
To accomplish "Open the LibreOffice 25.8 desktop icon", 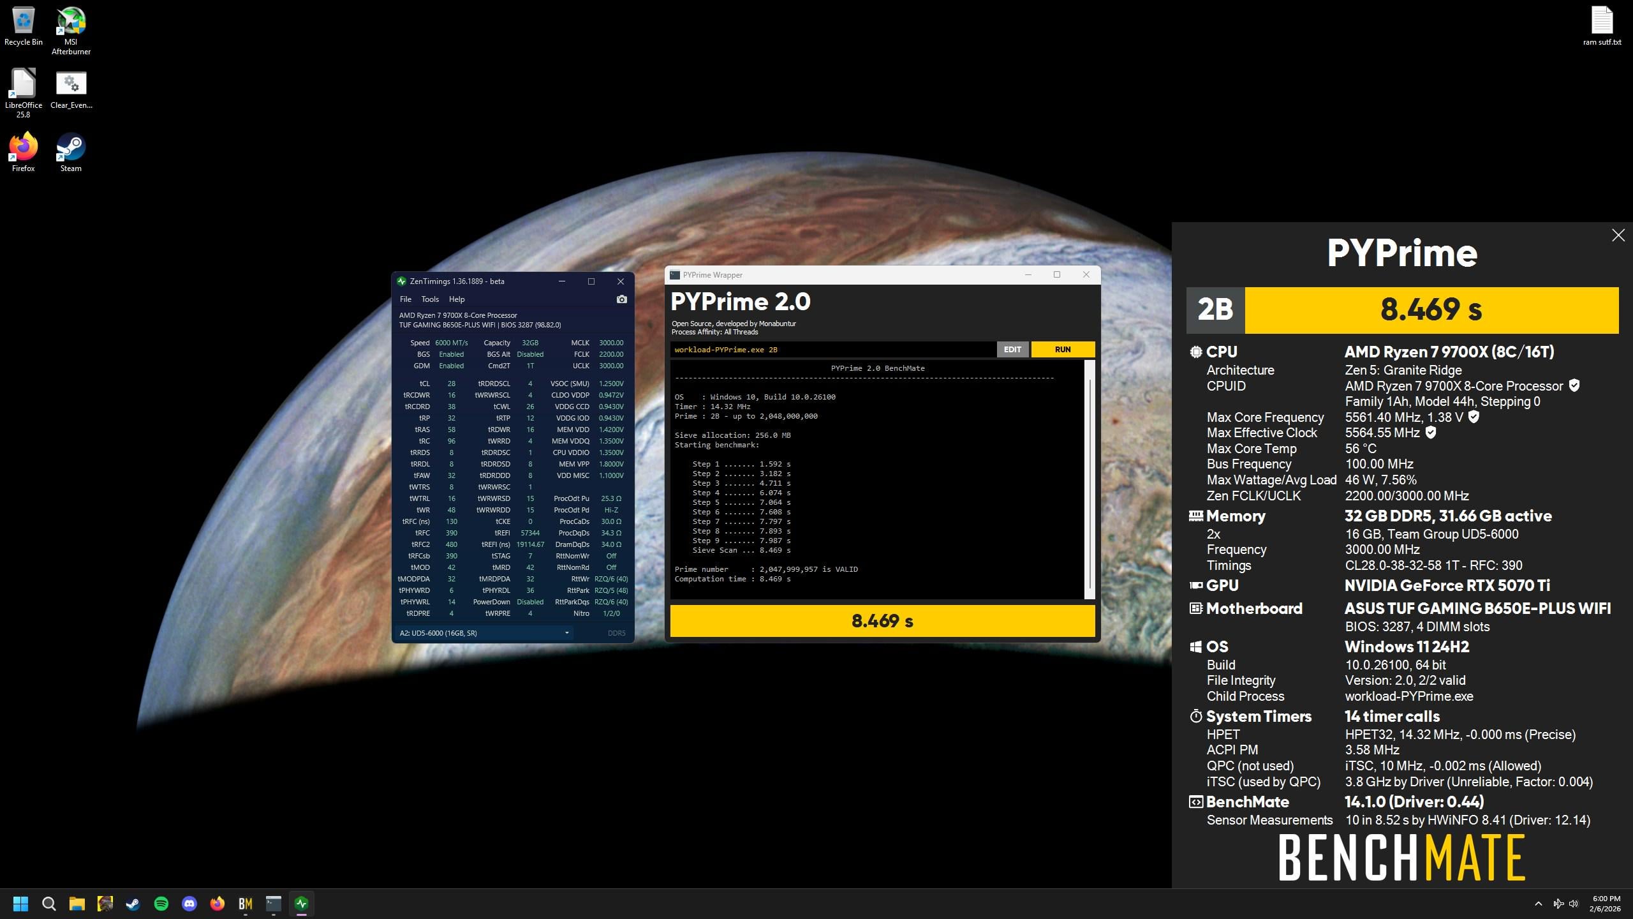I will pos(23,85).
